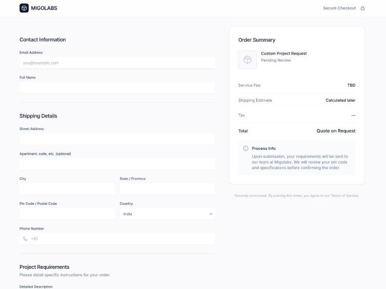Click the phone icon in Phone Number field

point(25,239)
